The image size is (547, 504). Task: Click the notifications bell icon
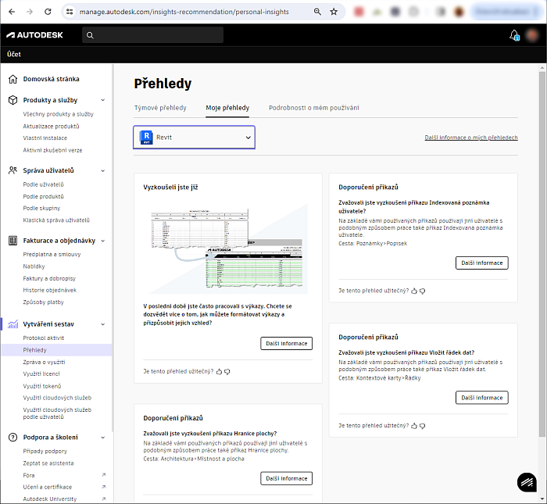(514, 35)
